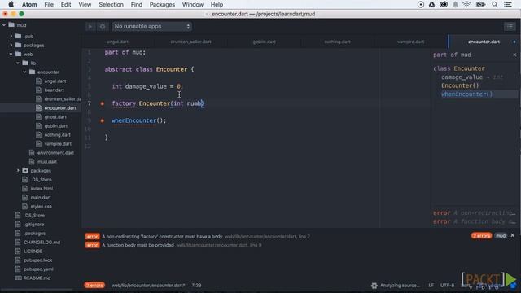Open goblin.dart in the file tree
521x293 pixels.
pos(56,126)
